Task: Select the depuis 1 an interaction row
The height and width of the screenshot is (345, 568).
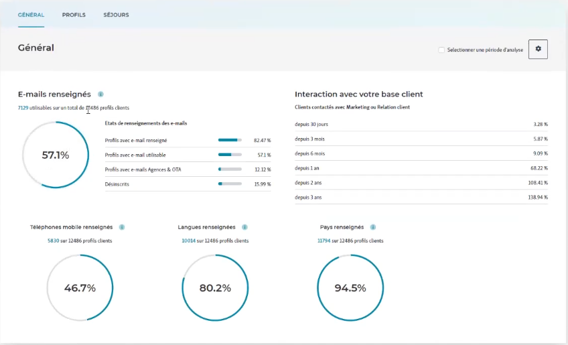Action: 421,167
